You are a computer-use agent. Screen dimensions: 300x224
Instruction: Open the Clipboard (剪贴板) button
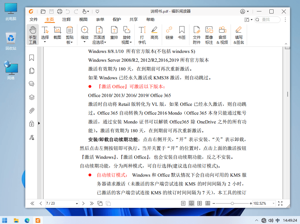click(70, 35)
